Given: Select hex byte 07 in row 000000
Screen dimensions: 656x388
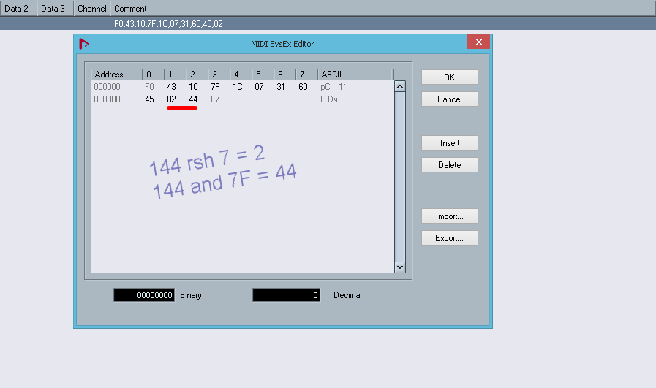Looking at the screenshot, I should click(x=259, y=87).
